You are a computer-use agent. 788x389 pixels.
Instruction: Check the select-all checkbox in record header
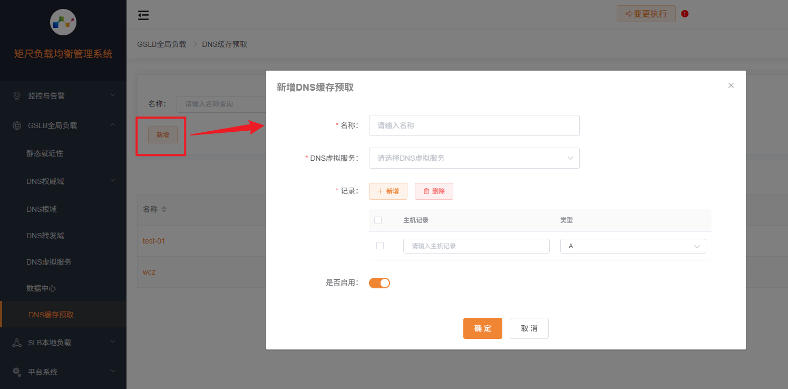(378, 220)
